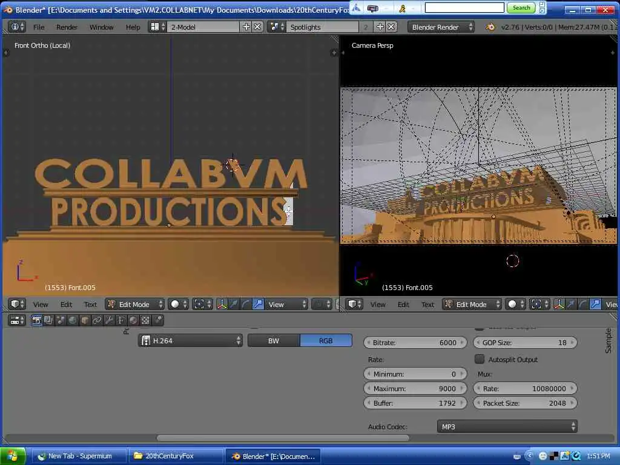Viewport: 620px width, 465px height.
Task: Click the GOP Size 18 field
Action: (x=525, y=343)
